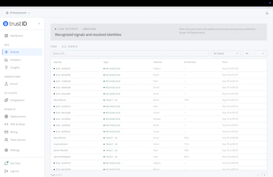
Task: Click the Get Help chat icon
Action: [x=6, y=163]
